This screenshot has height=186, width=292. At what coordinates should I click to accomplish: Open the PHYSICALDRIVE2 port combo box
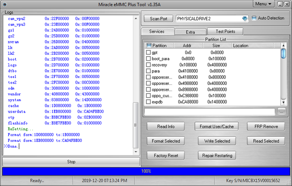point(212,19)
